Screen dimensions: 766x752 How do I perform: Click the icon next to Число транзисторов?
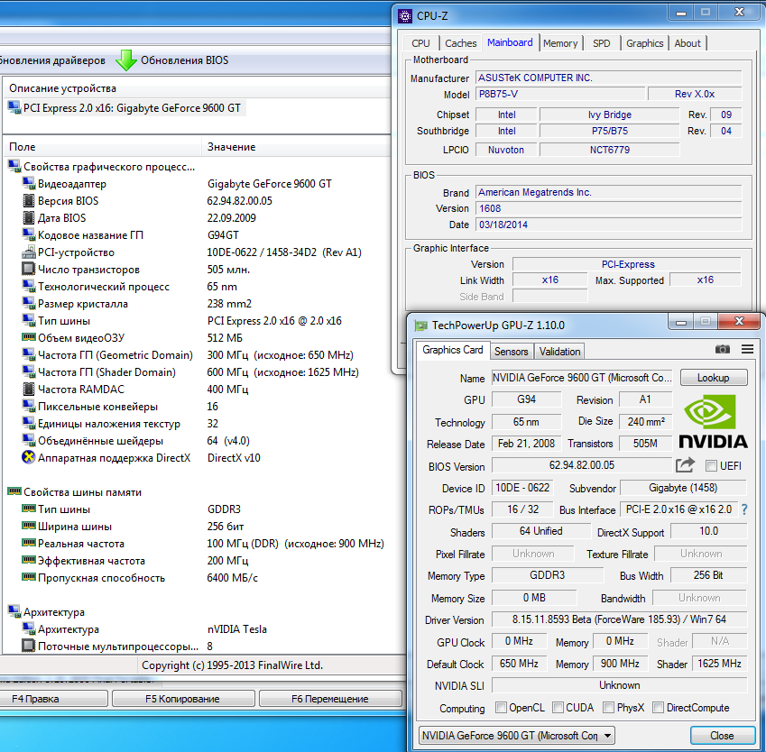tap(28, 269)
